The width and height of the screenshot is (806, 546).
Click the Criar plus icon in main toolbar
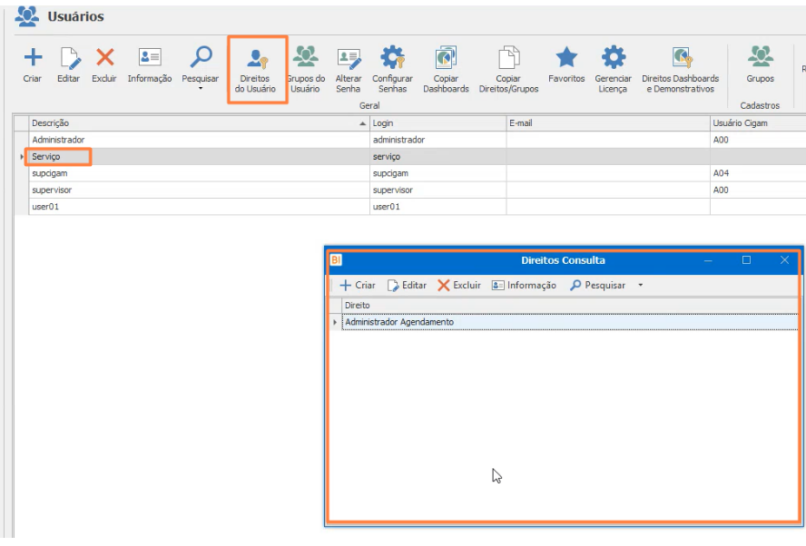click(33, 57)
